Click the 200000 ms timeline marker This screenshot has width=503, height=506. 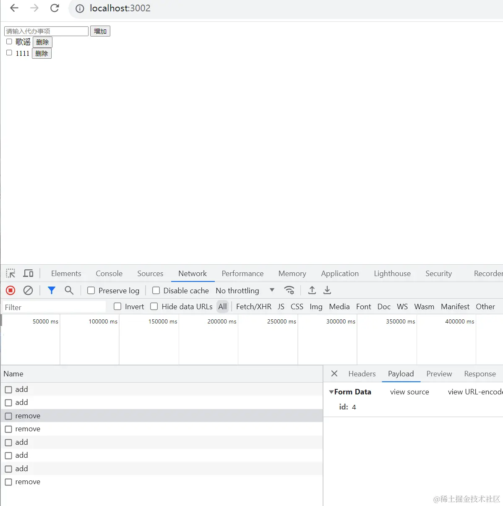[222, 321]
